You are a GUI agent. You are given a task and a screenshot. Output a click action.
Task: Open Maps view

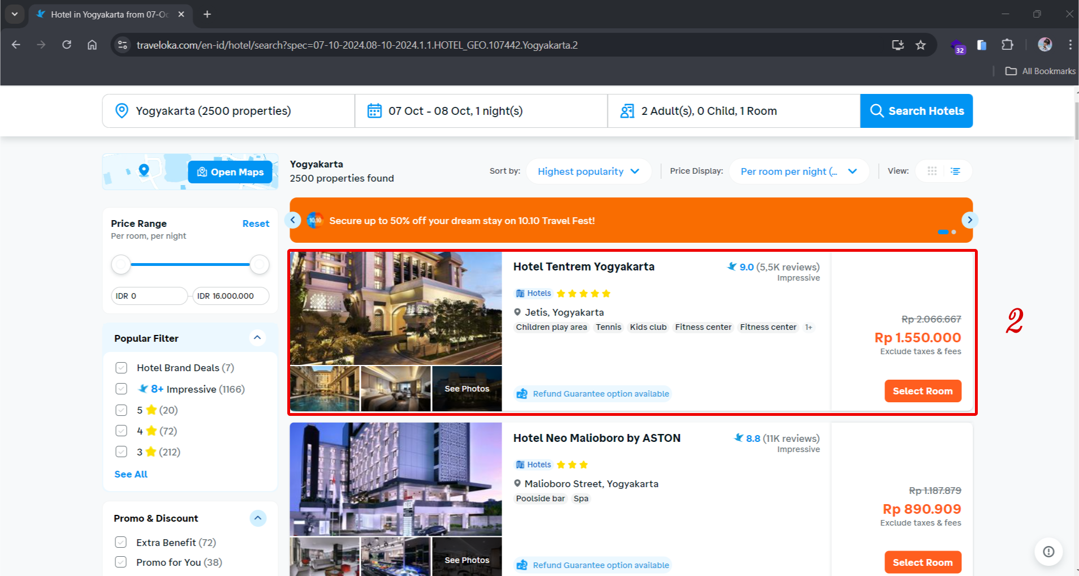(x=230, y=172)
